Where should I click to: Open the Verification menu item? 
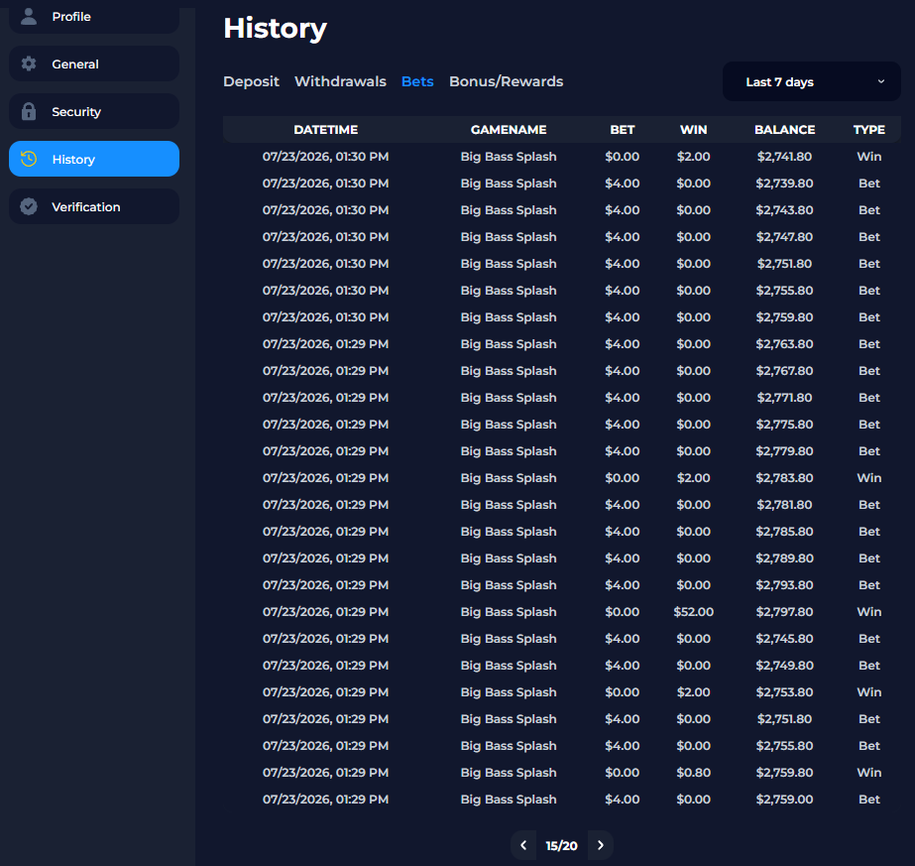pos(94,206)
